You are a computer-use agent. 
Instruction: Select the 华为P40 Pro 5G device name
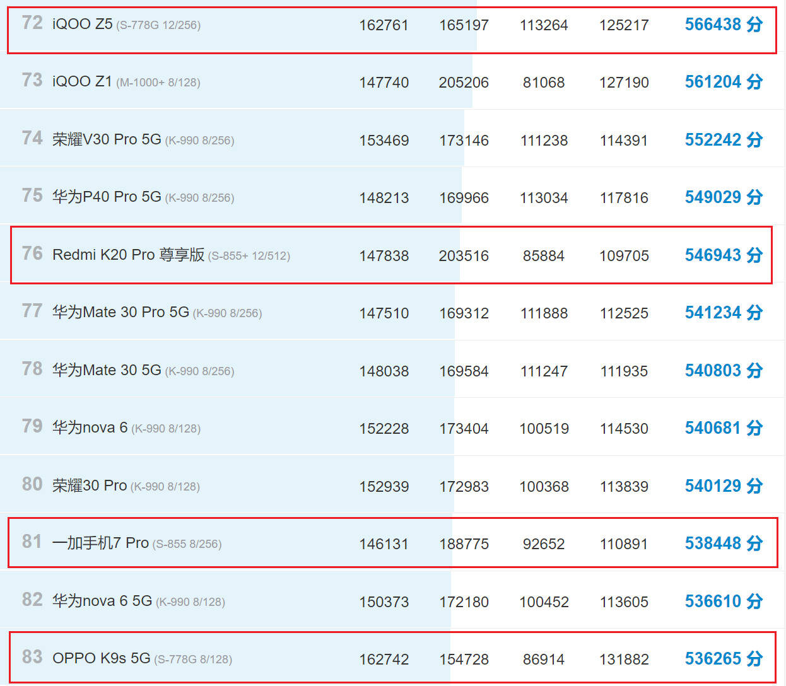(x=107, y=197)
